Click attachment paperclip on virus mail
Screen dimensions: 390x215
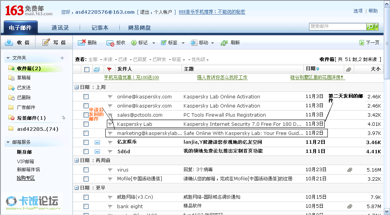[350, 170]
